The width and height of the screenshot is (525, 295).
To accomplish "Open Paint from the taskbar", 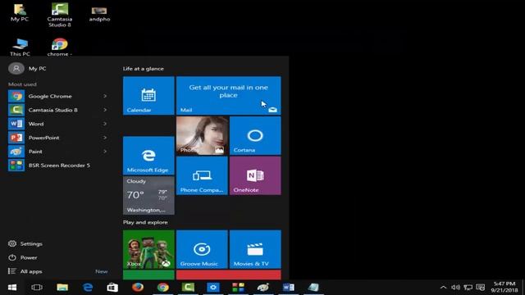I will (x=263, y=288).
